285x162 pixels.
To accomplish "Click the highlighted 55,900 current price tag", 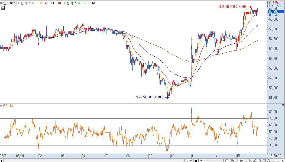I will pos(276,11).
